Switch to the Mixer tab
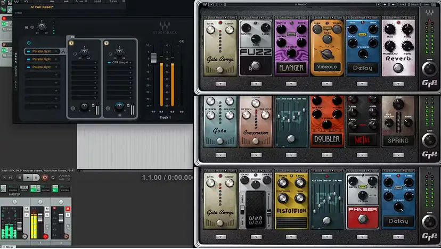441x249 pixels. coord(8,247)
